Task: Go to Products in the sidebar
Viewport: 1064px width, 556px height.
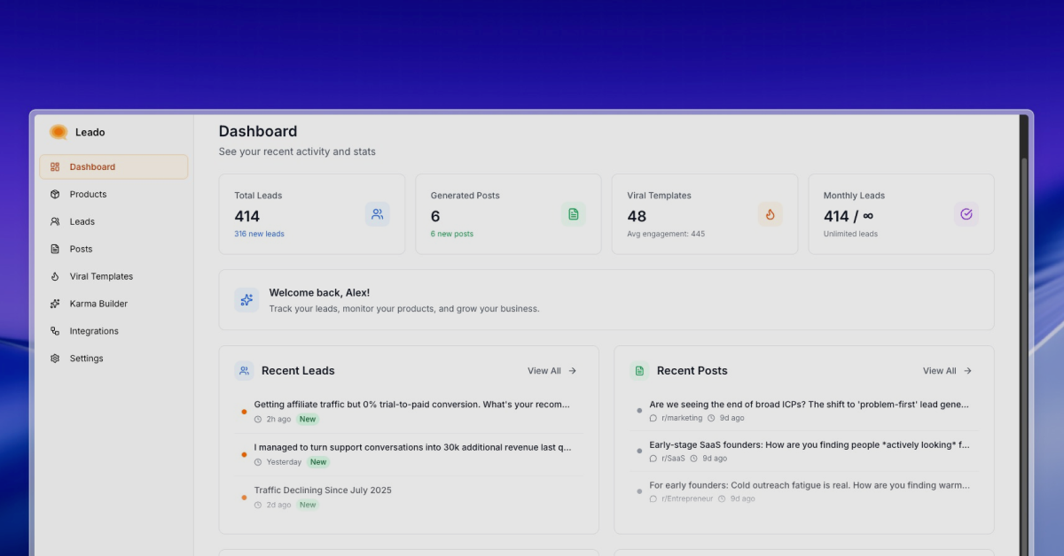Action: pos(88,194)
